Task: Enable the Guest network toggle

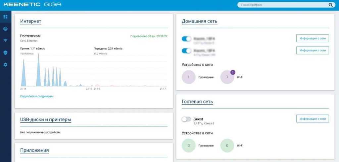Action: point(186,119)
